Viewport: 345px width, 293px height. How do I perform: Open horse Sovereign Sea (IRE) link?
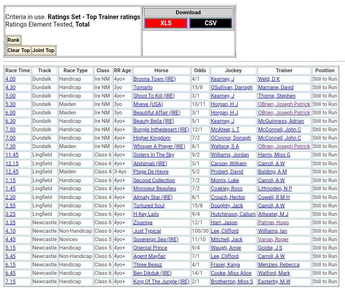(156, 239)
